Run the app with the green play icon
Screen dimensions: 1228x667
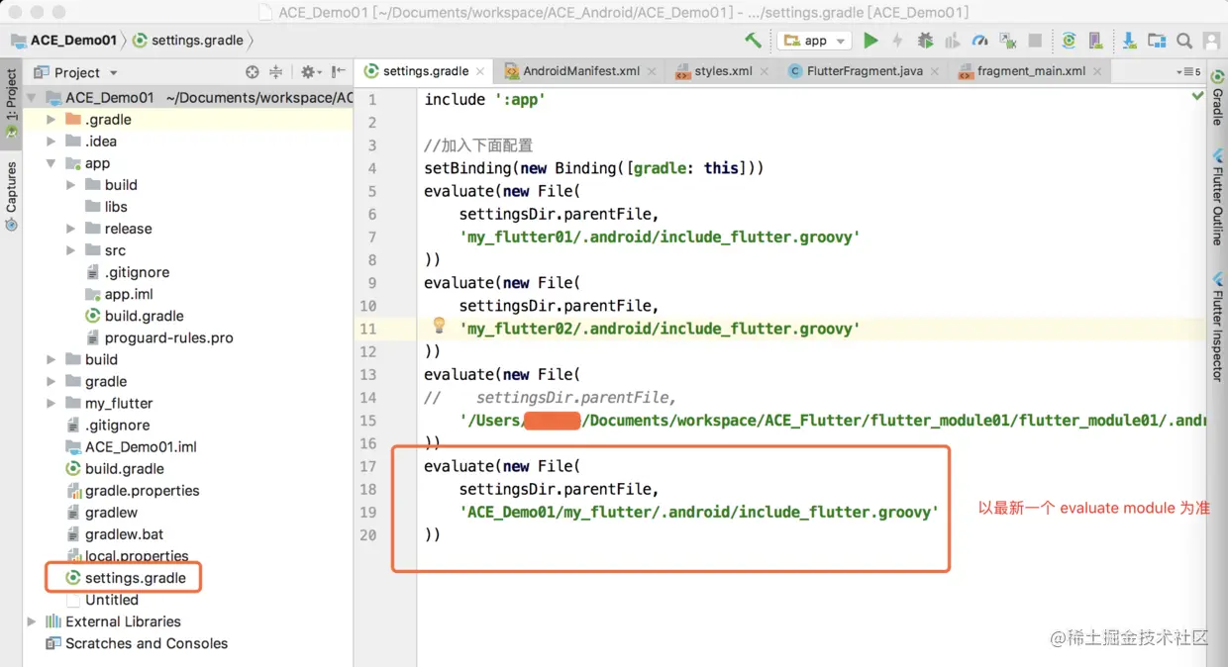click(x=870, y=41)
